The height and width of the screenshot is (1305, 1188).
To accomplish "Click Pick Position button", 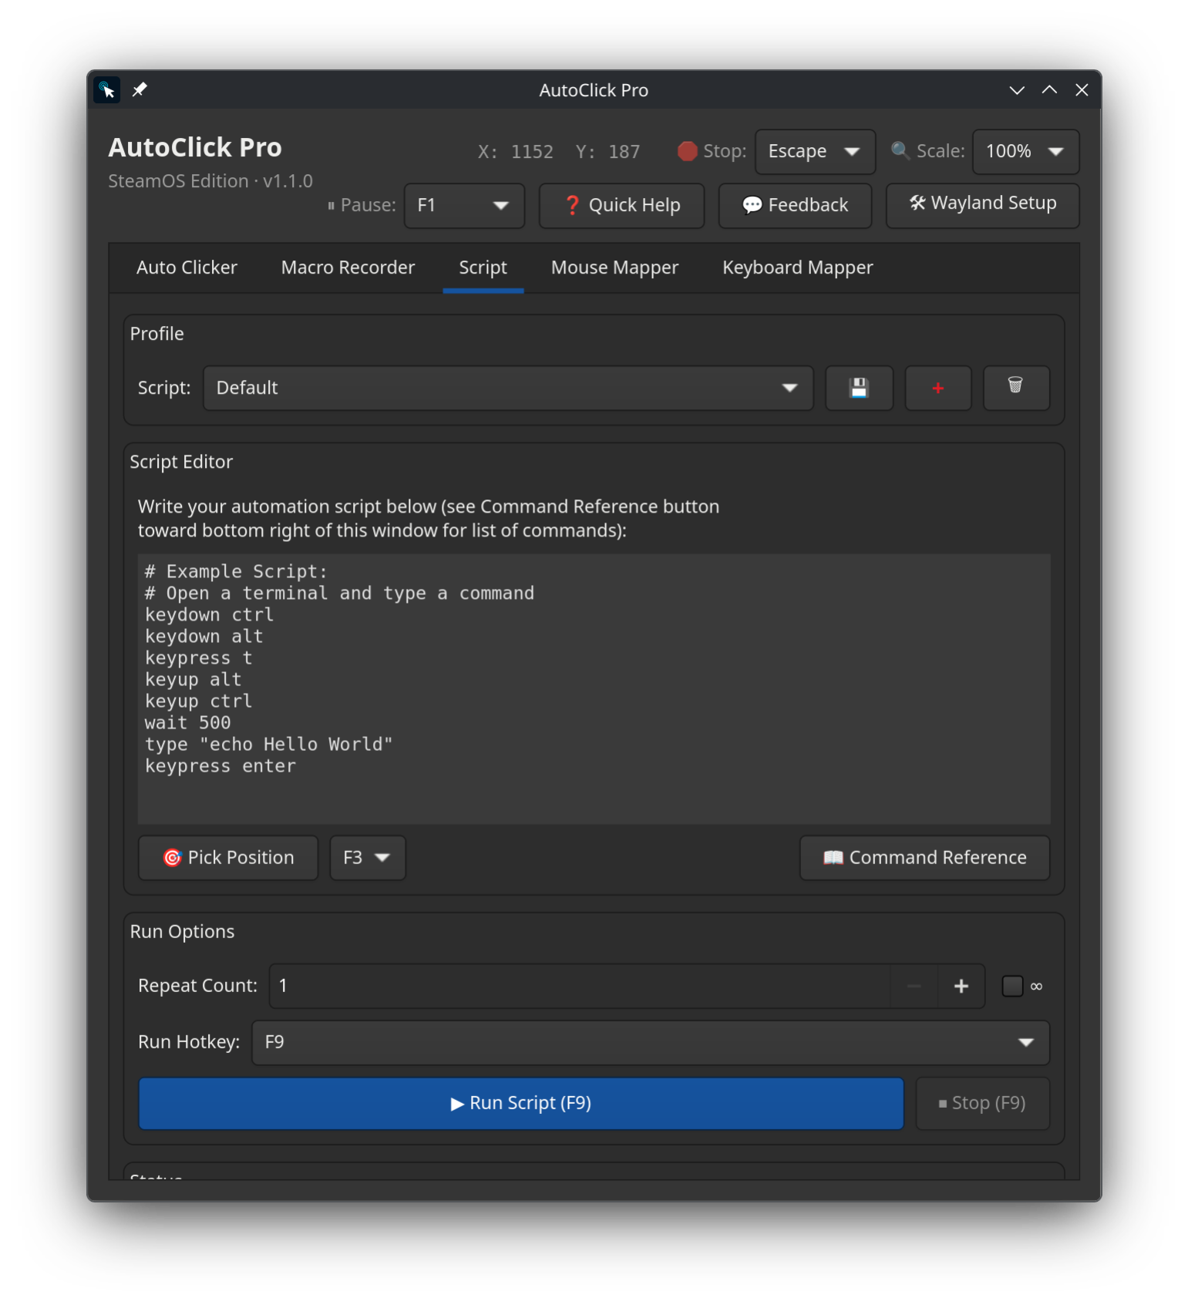I will tap(228, 858).
